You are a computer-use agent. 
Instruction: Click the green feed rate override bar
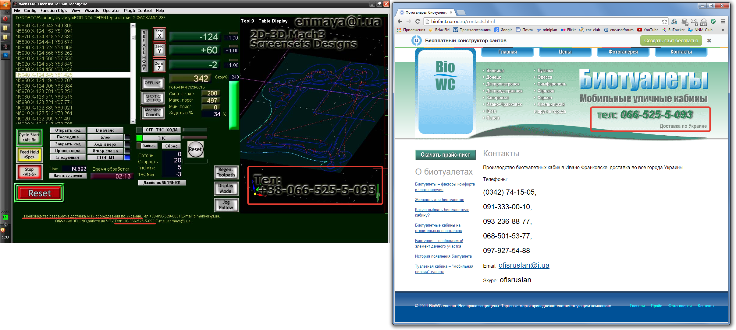tap(234, 105)
